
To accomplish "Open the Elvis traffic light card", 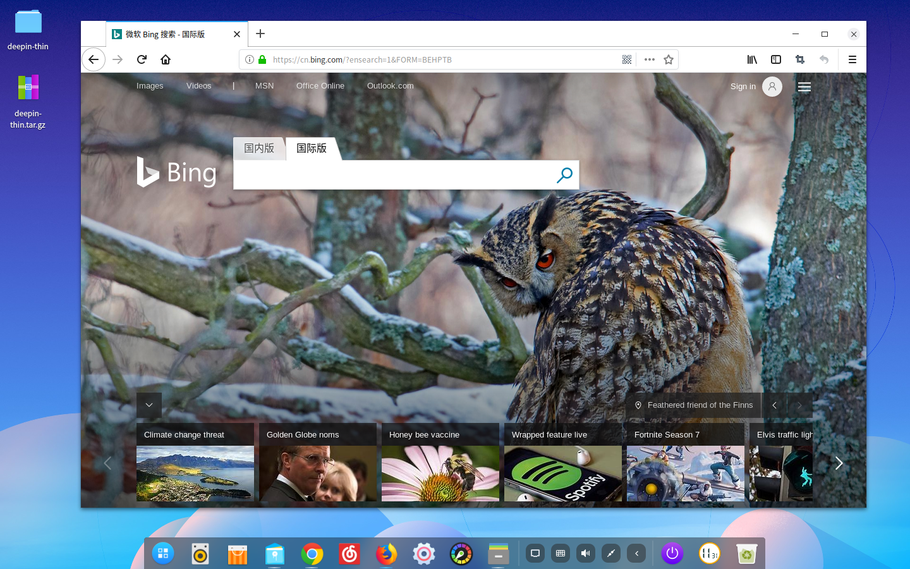I will pos(781,462).
